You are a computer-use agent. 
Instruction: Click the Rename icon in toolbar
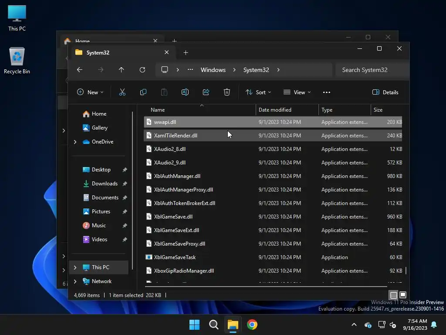pyautogui.click(x=185, y=92)
